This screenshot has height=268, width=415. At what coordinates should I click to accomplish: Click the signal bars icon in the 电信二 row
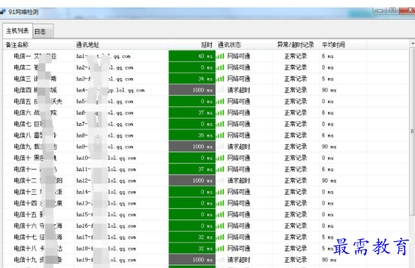coord(220,67)
